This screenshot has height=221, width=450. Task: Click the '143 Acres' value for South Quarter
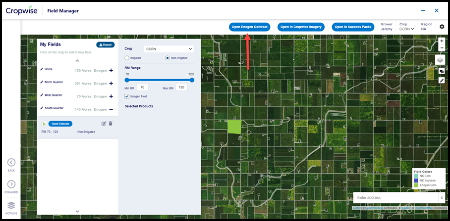[83, 109]
